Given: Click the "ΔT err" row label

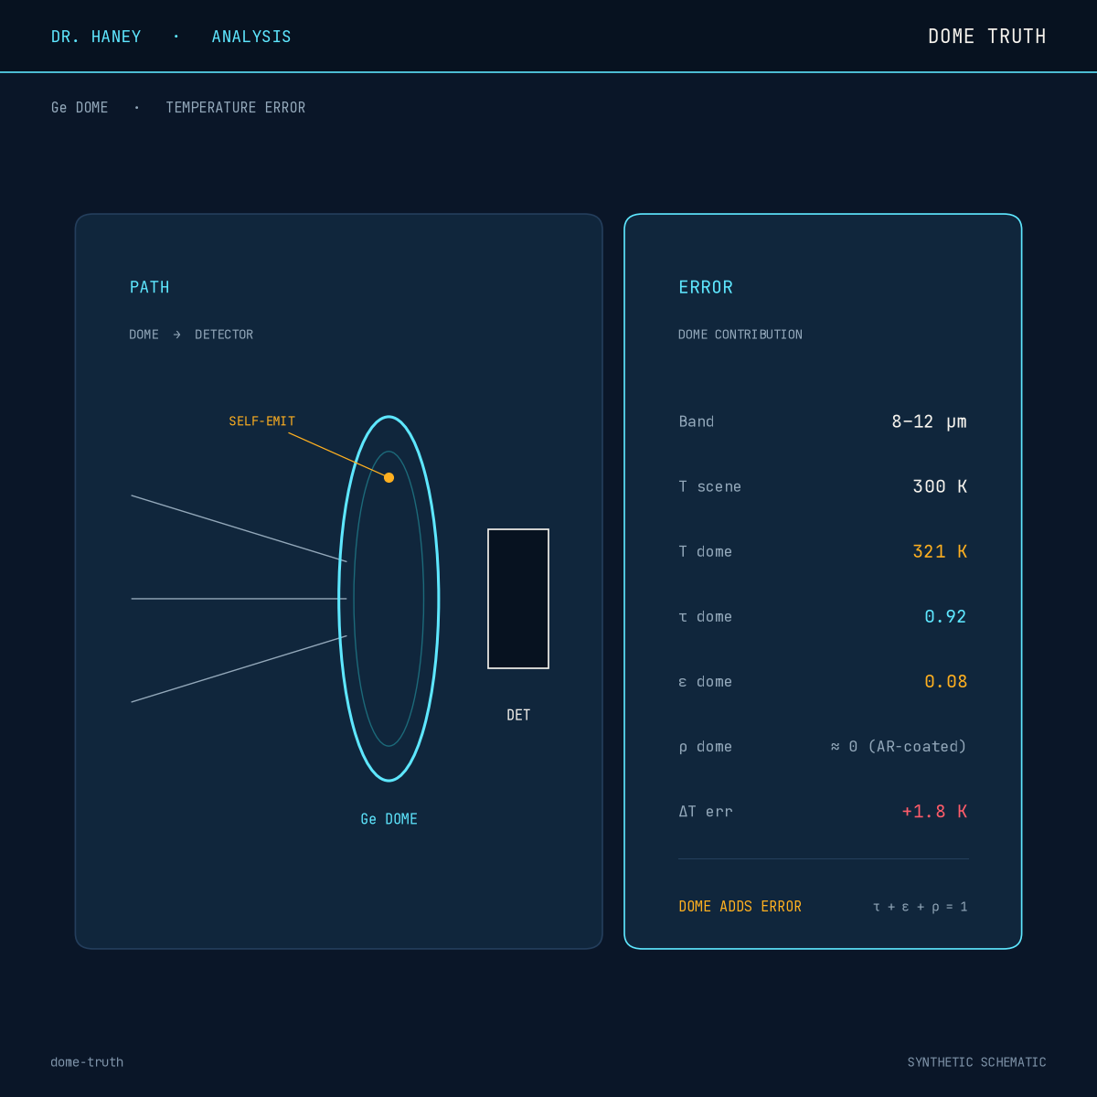Looking at the screenshot, I should click(706, 812).
